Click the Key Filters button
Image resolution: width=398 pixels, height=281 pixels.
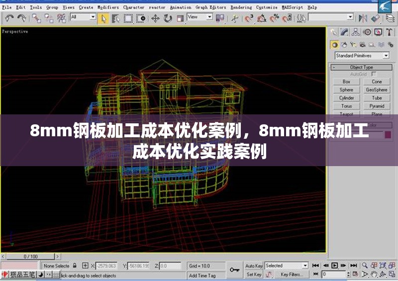(x=291, y=275)
